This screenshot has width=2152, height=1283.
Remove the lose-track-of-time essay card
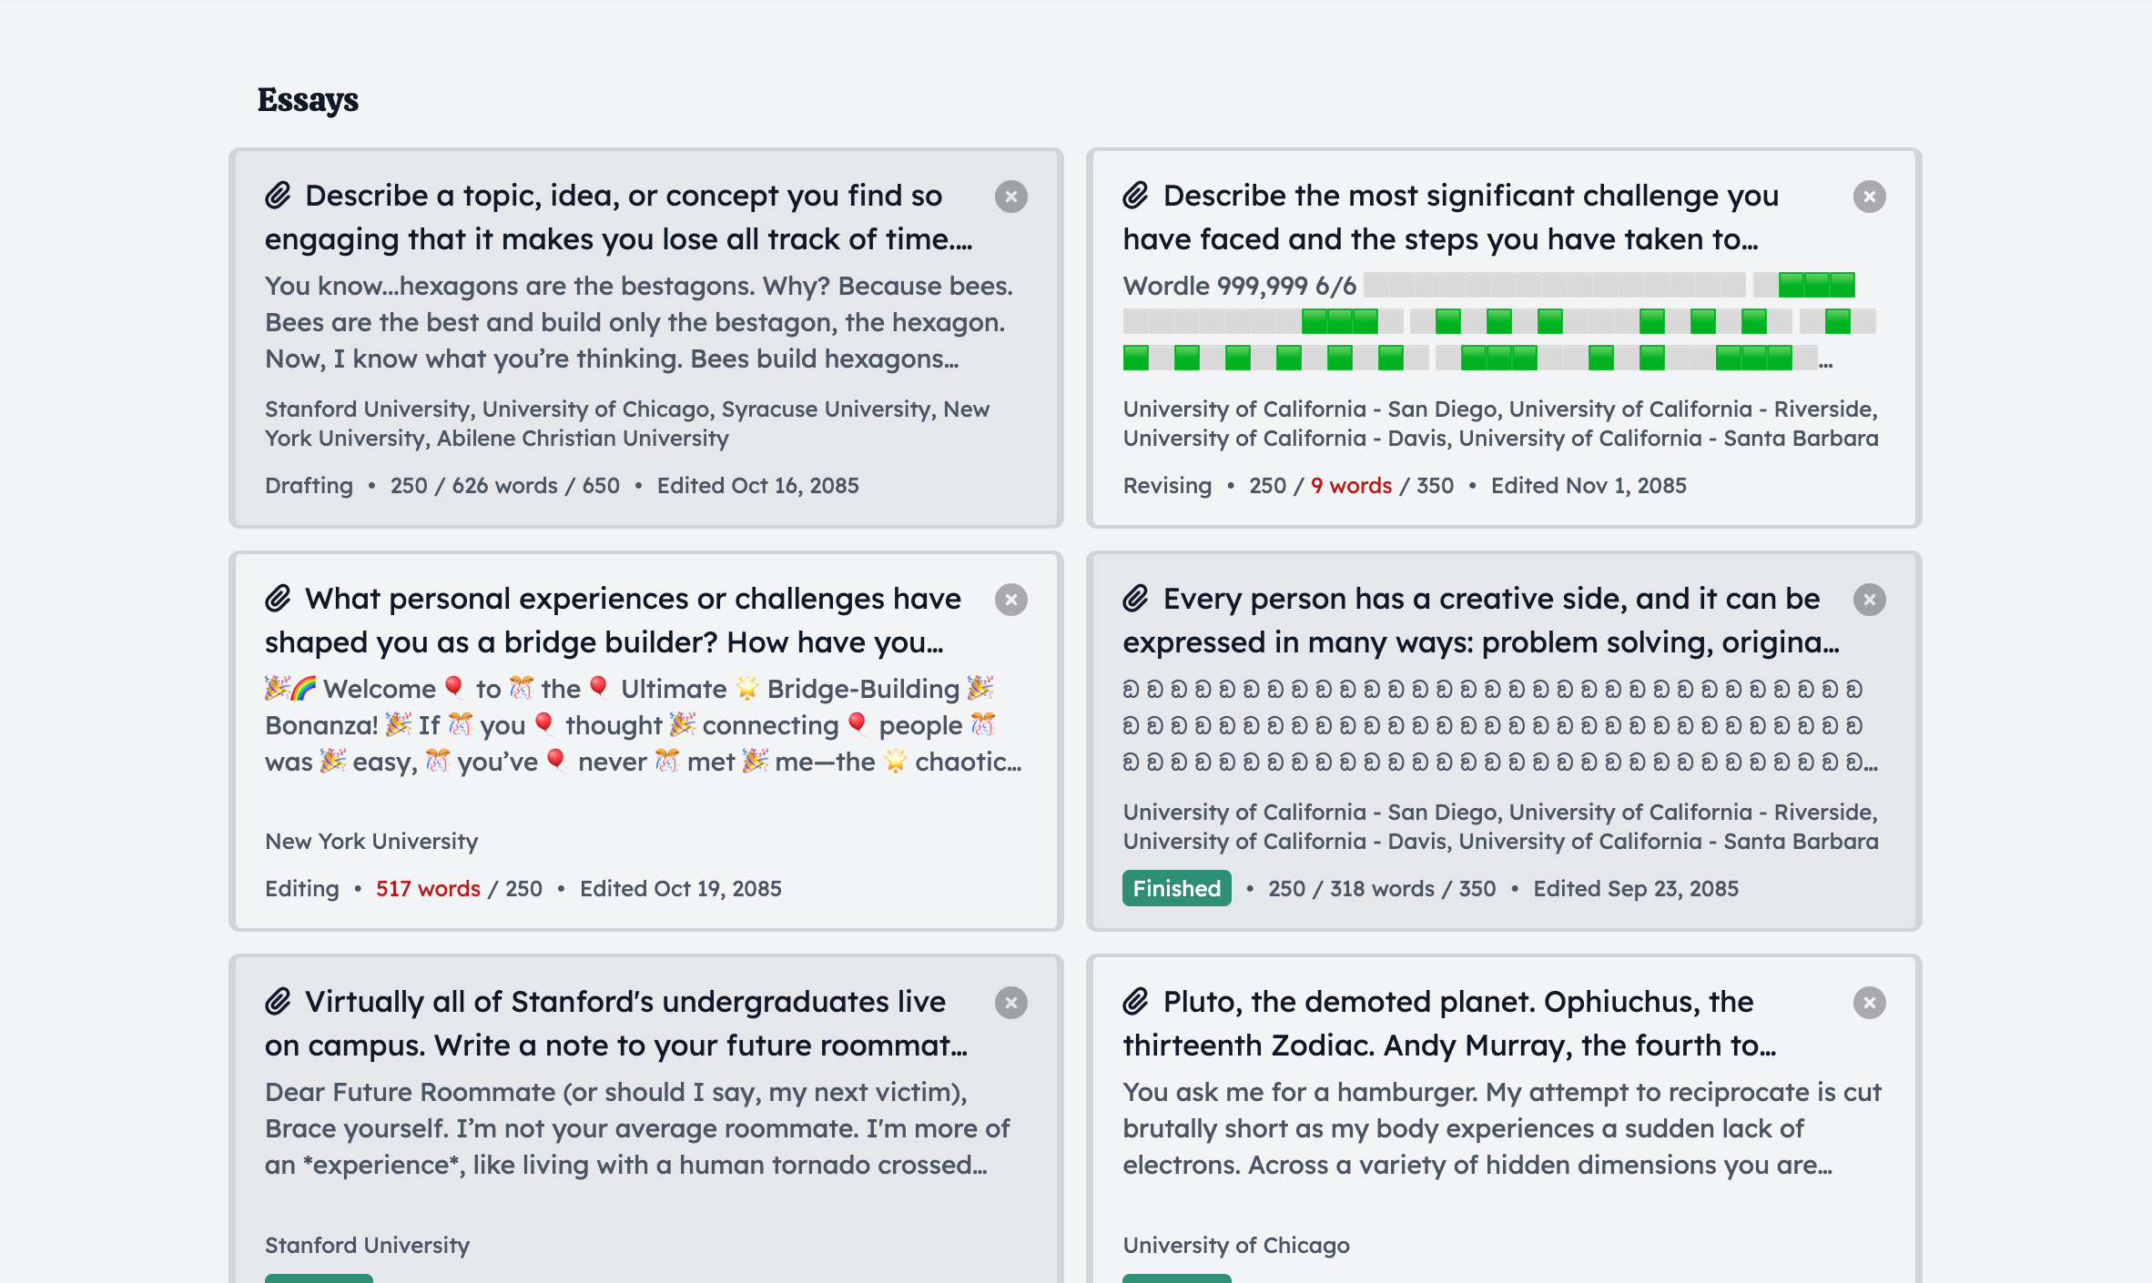tap(1010, 197)
